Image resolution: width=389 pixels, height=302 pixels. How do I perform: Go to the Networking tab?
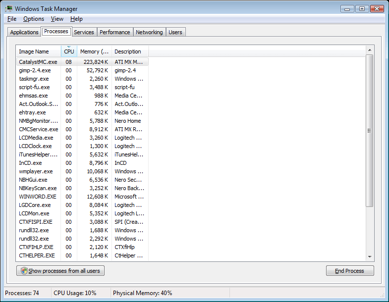pos(149,32)
